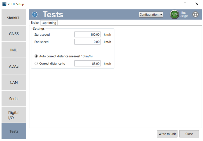The height and width of the screenshot is (141, 203).
Task: Minimize the VBOX Setup window
Action: click(x=173, y=4)
